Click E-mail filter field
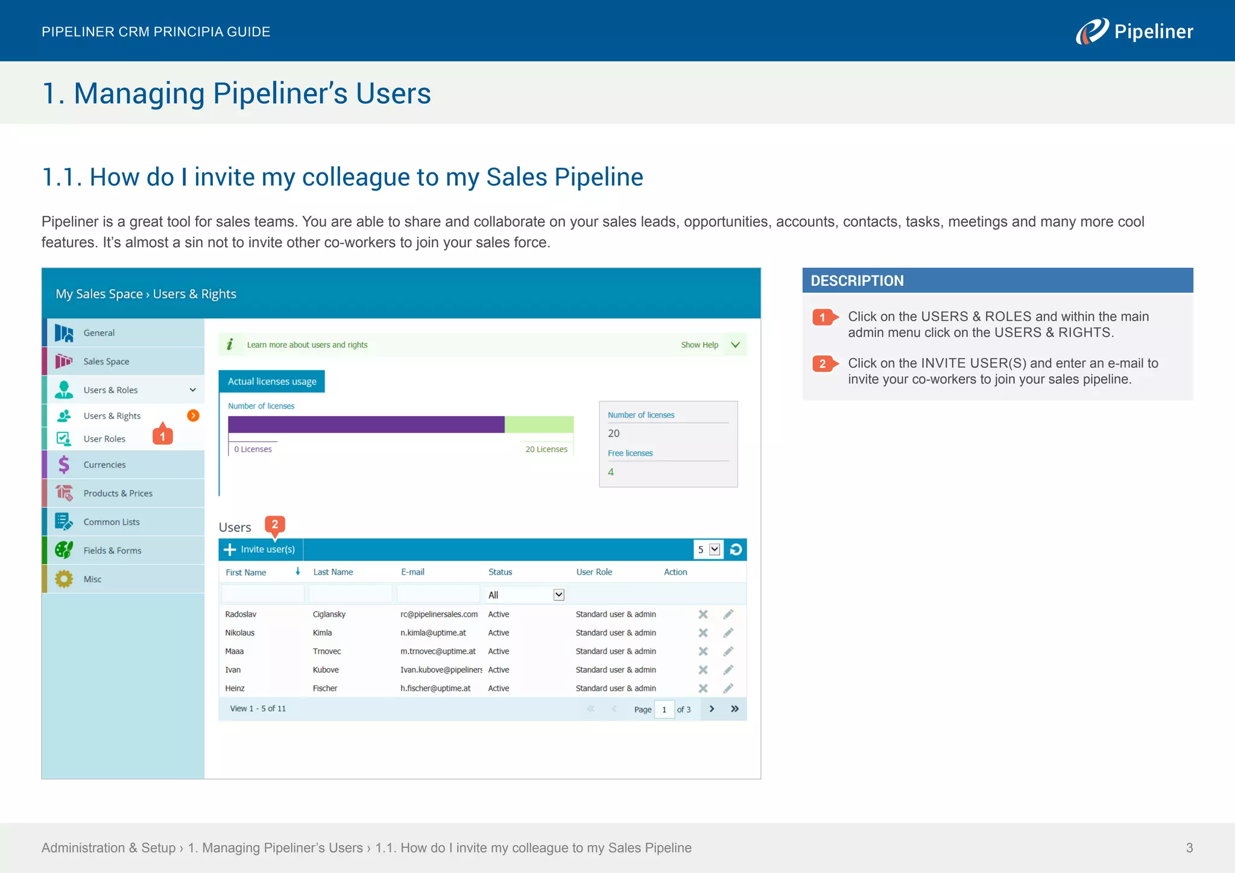This screenshot has height=873, width=1235. click(x=438, y=594)
